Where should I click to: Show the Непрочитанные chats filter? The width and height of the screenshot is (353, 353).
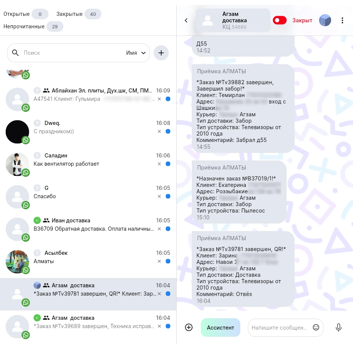tap(33, 26)
